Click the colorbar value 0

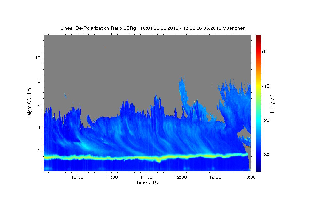pos(264,52)
